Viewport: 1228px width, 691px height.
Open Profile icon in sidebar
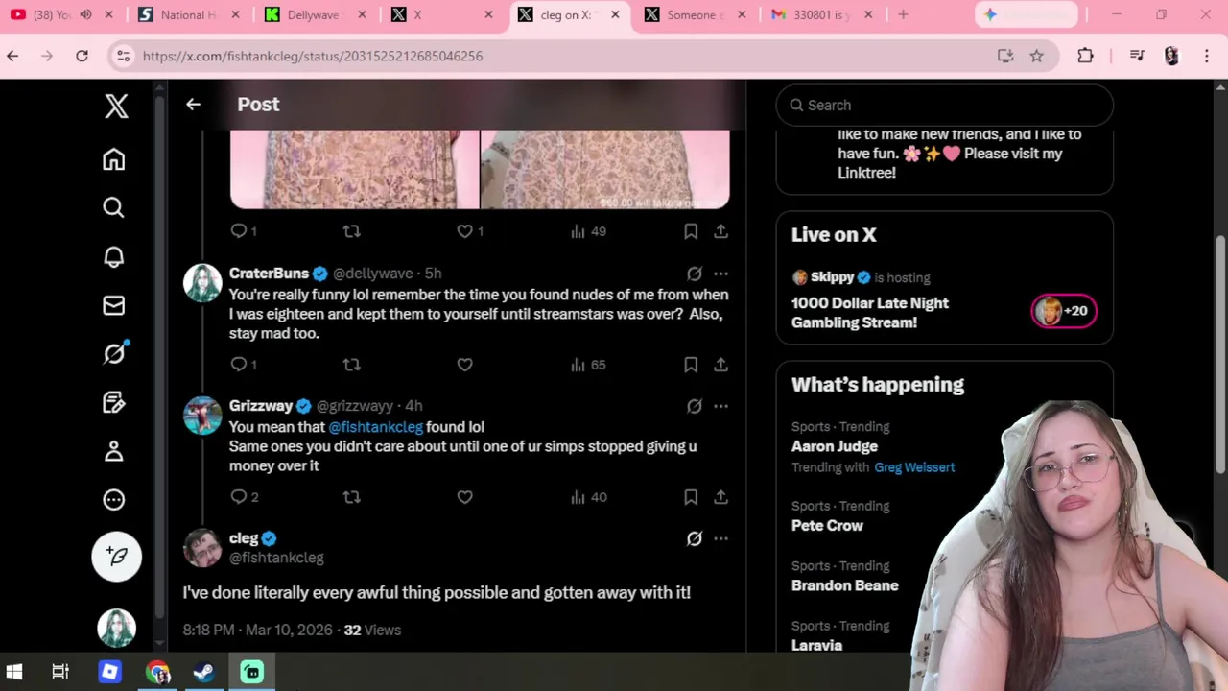point(114,450)
